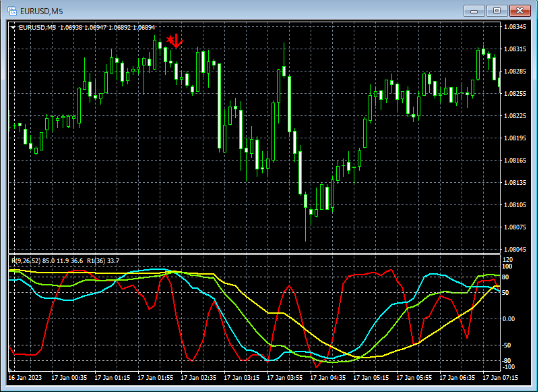Click the gray chart shift triangle at bottom-left corner
539x392 pixels.
(10, 370)
